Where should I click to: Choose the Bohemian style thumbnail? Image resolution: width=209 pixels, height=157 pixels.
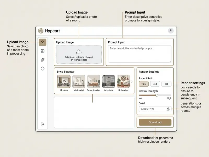coord(123,81)
